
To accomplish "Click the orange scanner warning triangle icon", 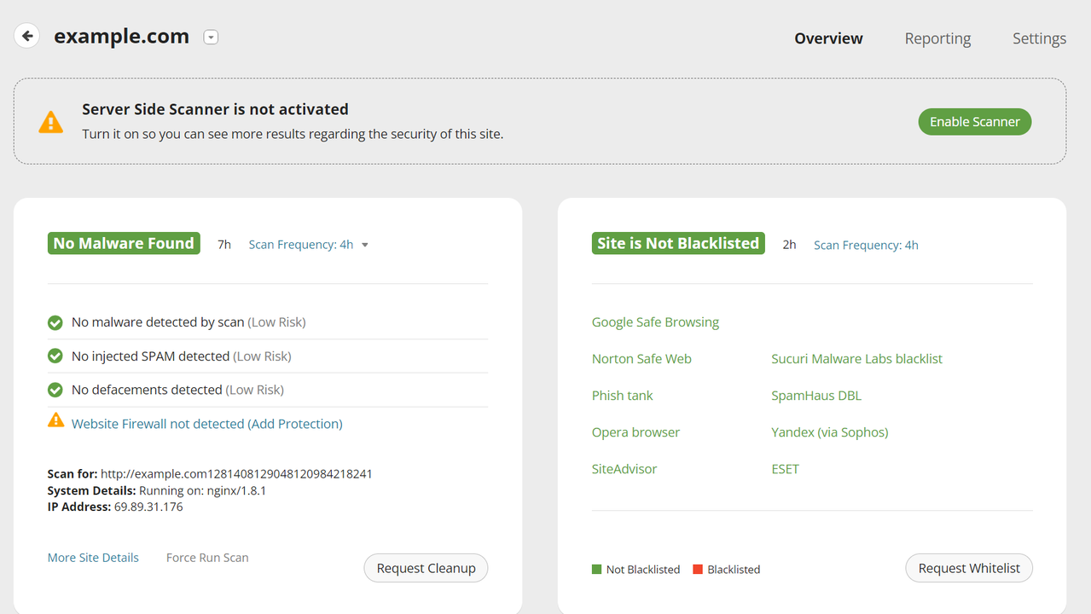I will coord(51,122).
